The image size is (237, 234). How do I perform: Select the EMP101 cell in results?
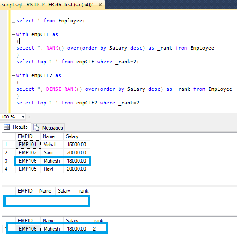click(28, 145)
